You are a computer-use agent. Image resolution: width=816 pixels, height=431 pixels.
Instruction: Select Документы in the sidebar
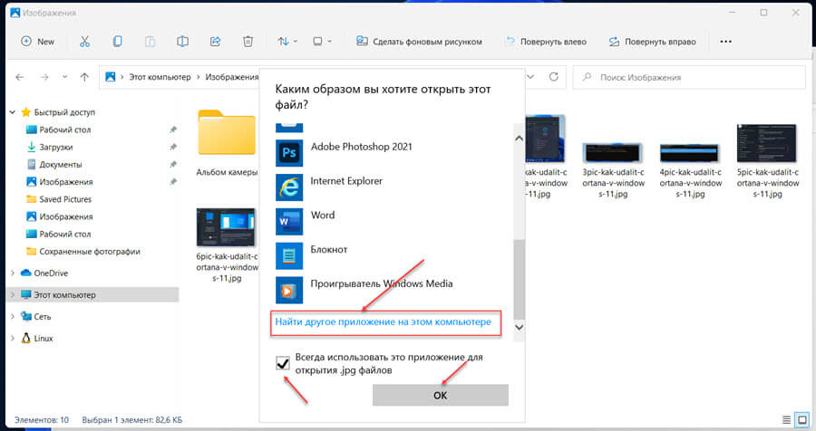61,164
